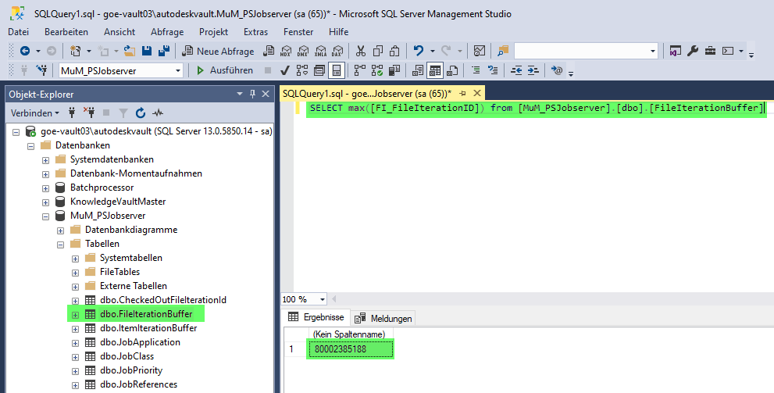Click the uncomment lines icon
Screen dimensions: 774x393
(x=493, y=70)
